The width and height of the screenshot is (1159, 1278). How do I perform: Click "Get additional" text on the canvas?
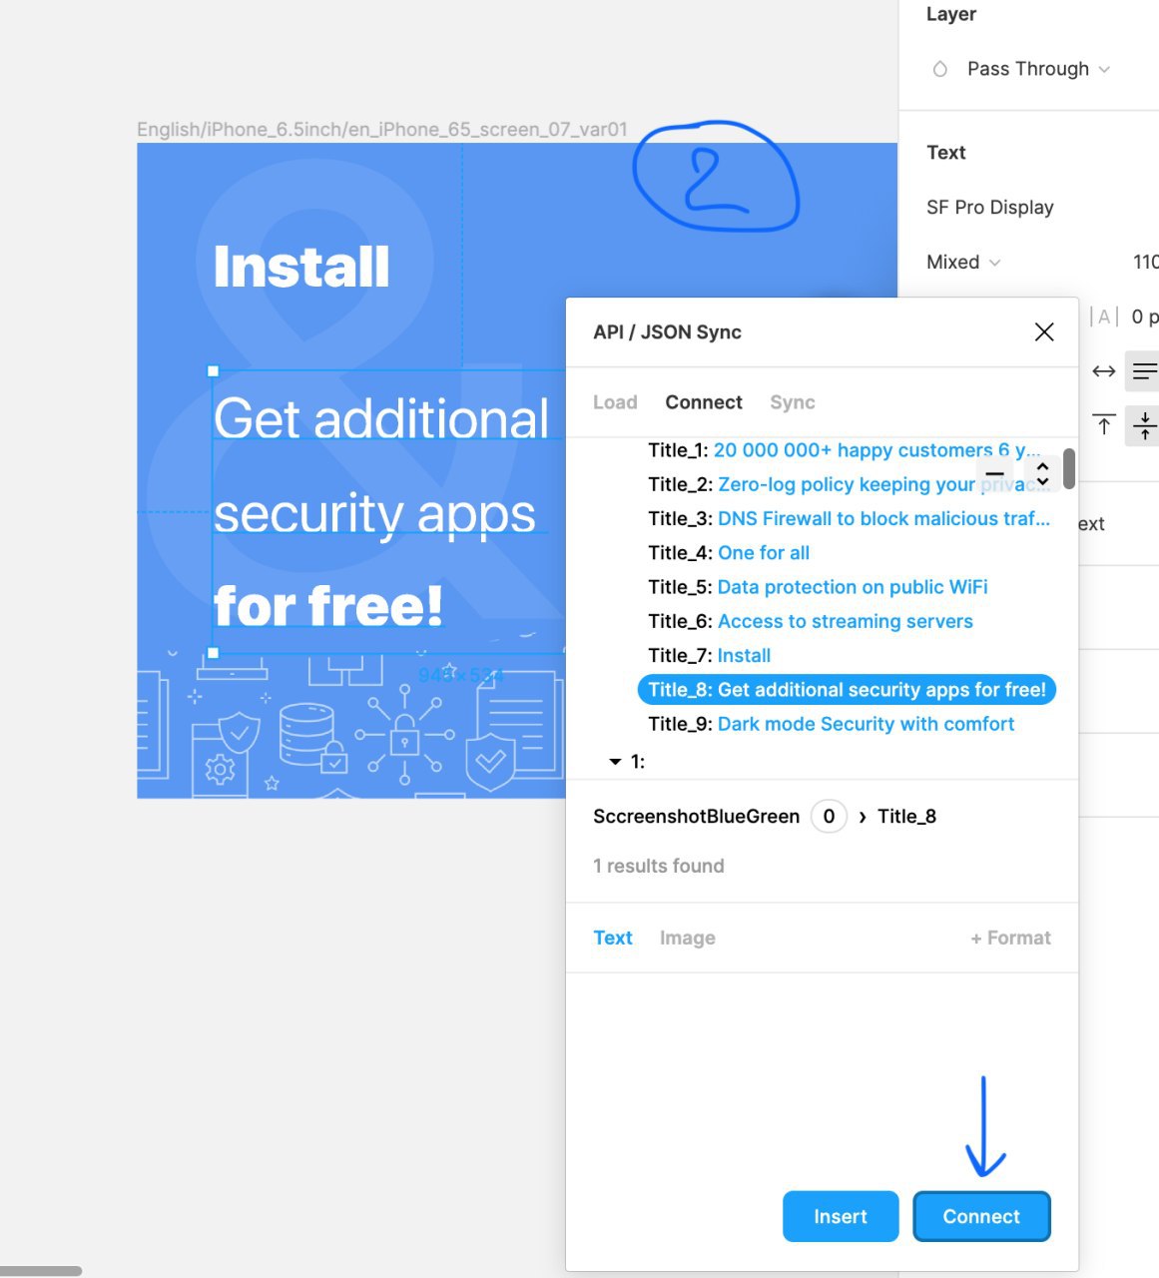(381, 418)
